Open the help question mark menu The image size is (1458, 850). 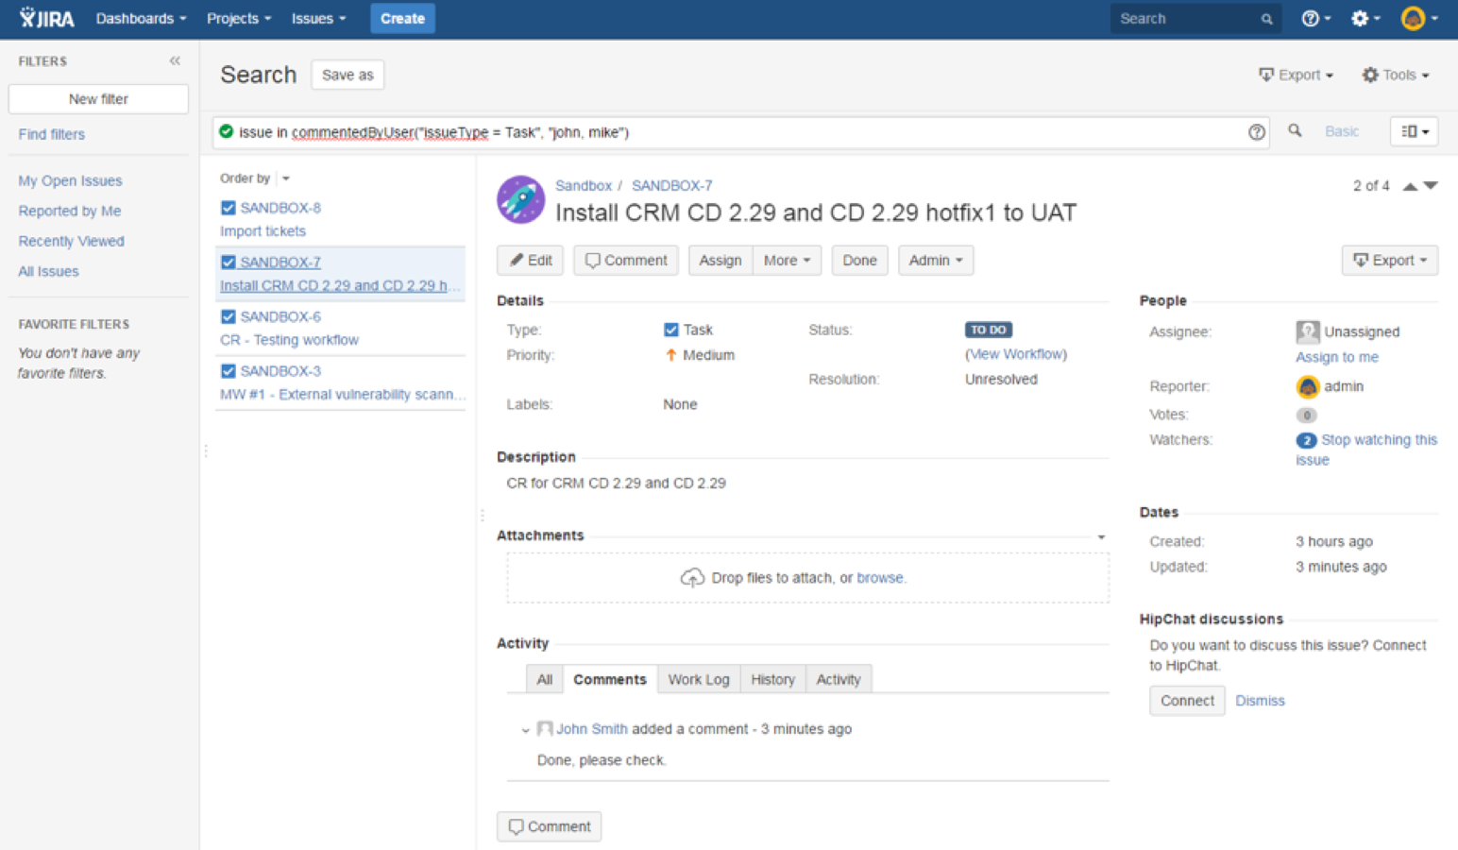(x=1315, y=18)
